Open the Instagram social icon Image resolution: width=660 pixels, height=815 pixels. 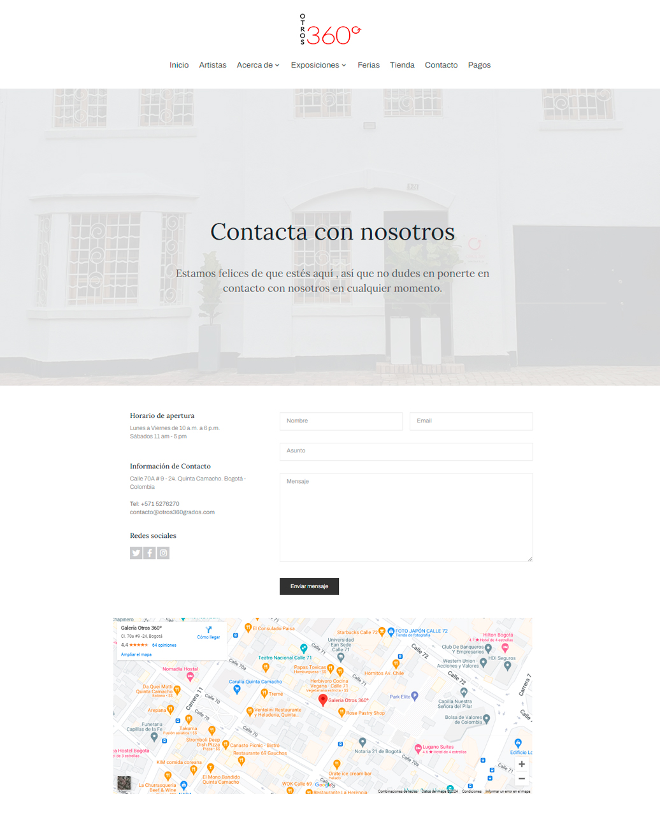[x=164, y=553]
